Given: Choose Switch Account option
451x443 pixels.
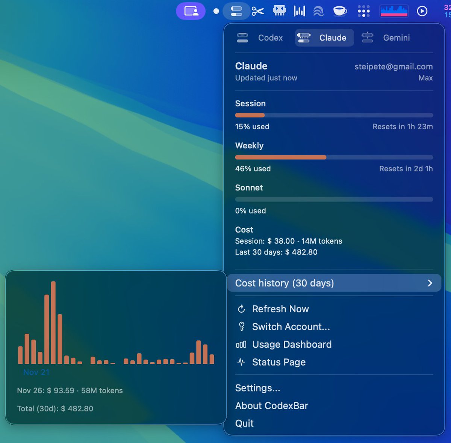Looking at the screenshot, I should pyautogui.click(x=291, y=327).
